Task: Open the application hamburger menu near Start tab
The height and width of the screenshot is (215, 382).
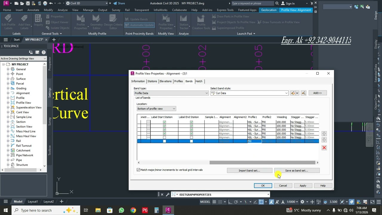Action: coord(5,39)
